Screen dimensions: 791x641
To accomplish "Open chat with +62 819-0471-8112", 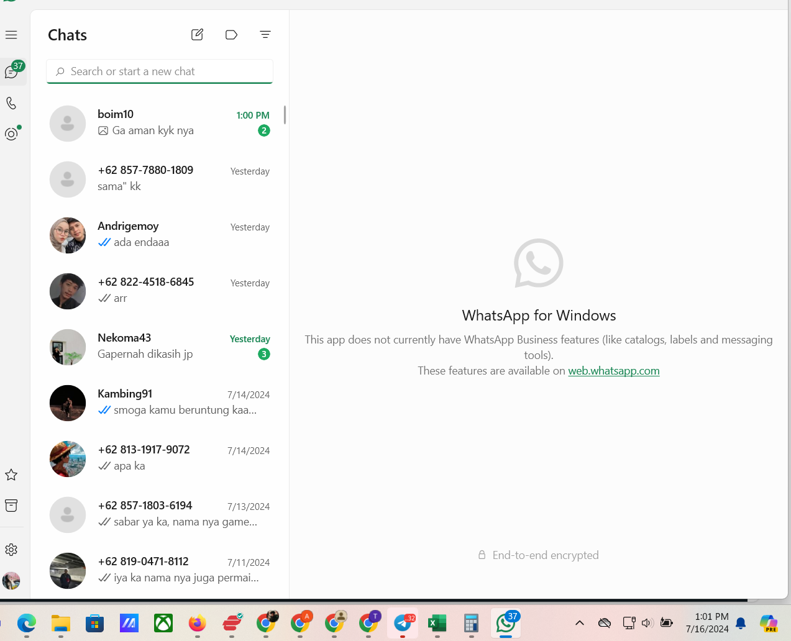I will 160,570.
